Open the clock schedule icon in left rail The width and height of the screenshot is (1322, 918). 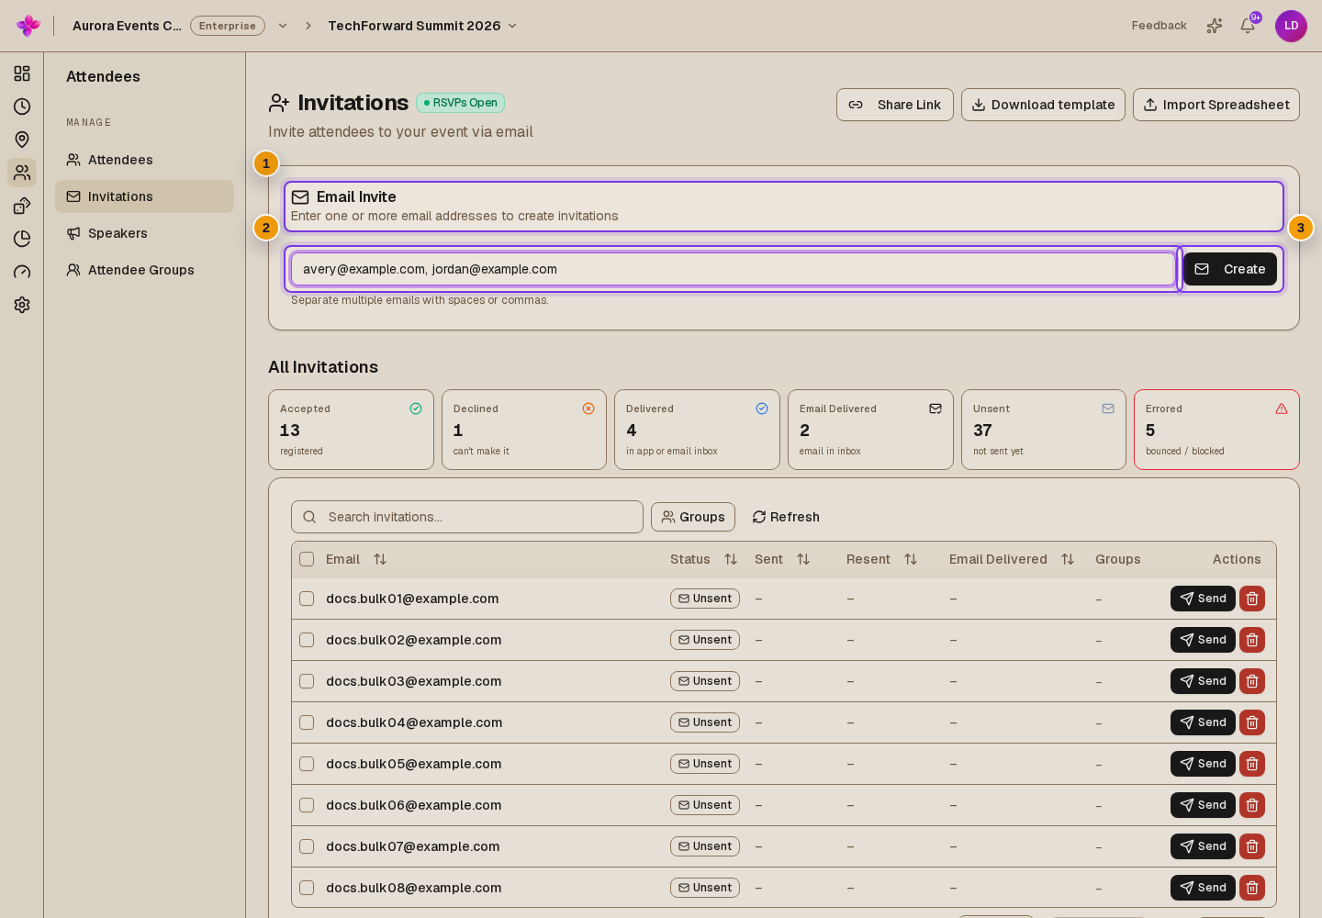click(22, 106)
